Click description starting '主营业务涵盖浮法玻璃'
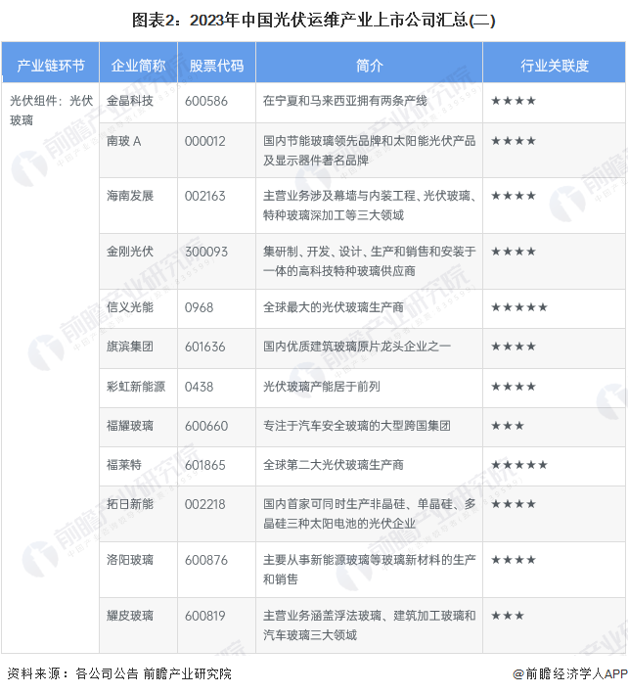 370,625
